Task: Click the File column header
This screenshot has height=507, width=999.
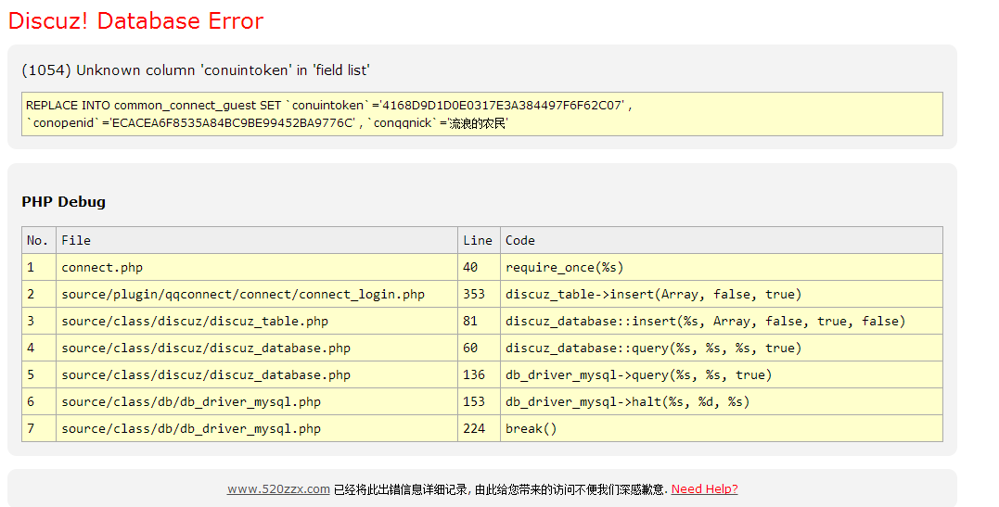Action: tap(76, 241)
